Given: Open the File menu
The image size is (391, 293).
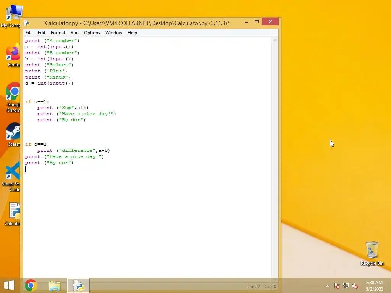Looking at the screenshot, I should [29, 33].
